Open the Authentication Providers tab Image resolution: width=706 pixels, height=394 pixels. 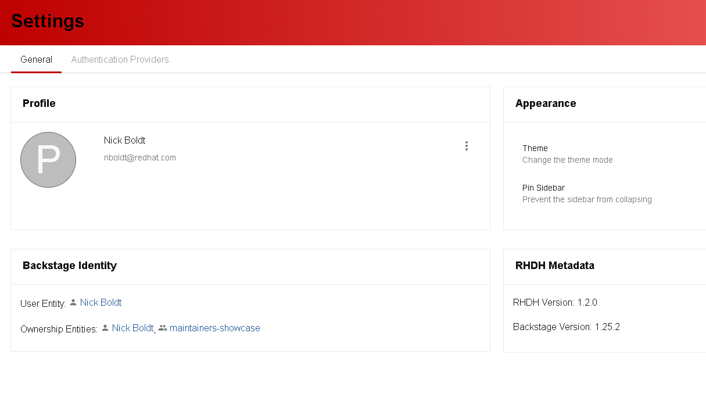(120, 59)
